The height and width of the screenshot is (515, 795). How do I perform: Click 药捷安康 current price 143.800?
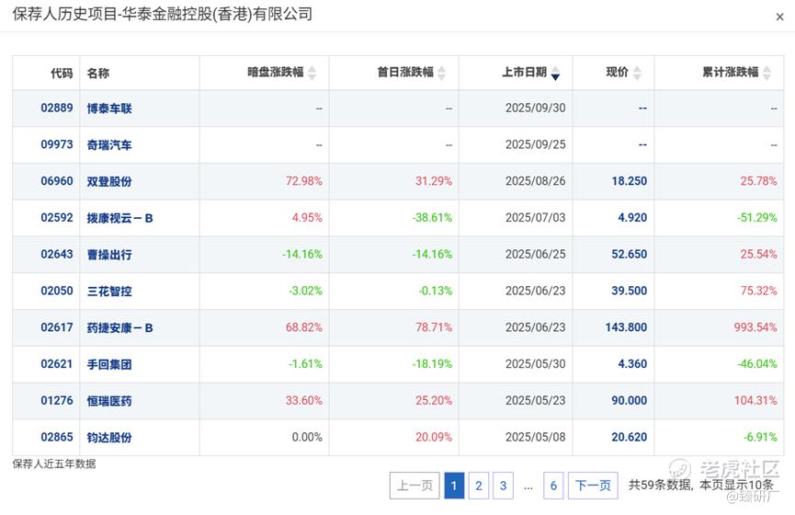point(626,327)
